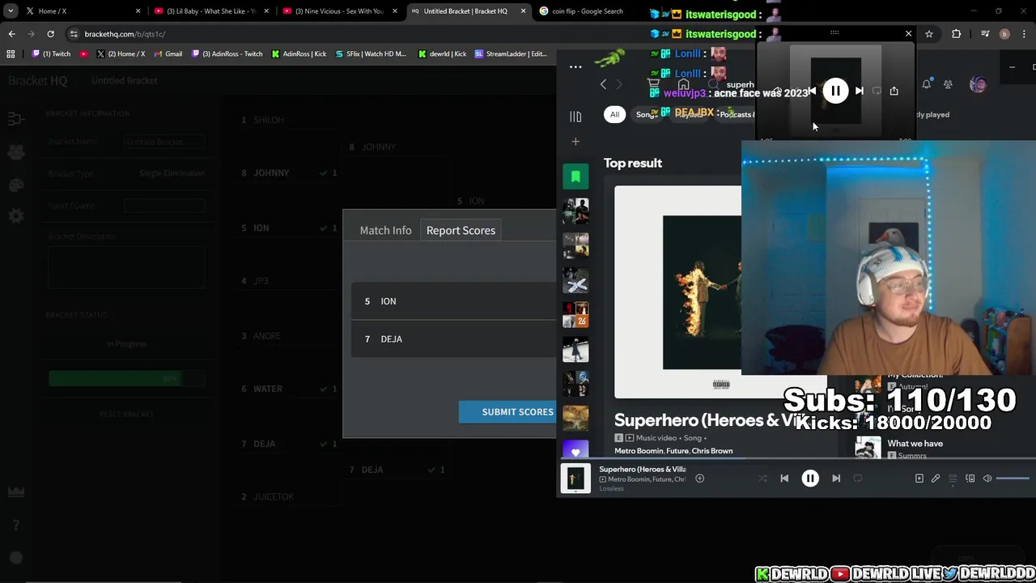Open Spotify three-dots menu
Screen dimensions: 1036x583
tap(575, 66)
